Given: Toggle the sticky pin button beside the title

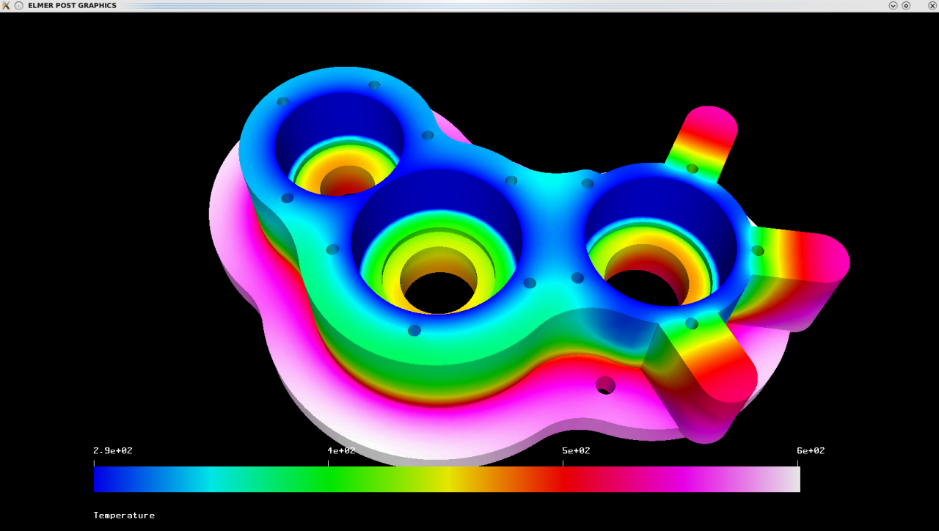Looking at the screenshot, I should pos(19,5).
